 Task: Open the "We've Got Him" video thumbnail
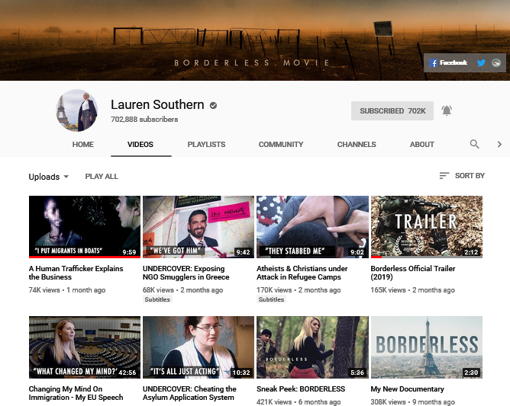[199, 227]
